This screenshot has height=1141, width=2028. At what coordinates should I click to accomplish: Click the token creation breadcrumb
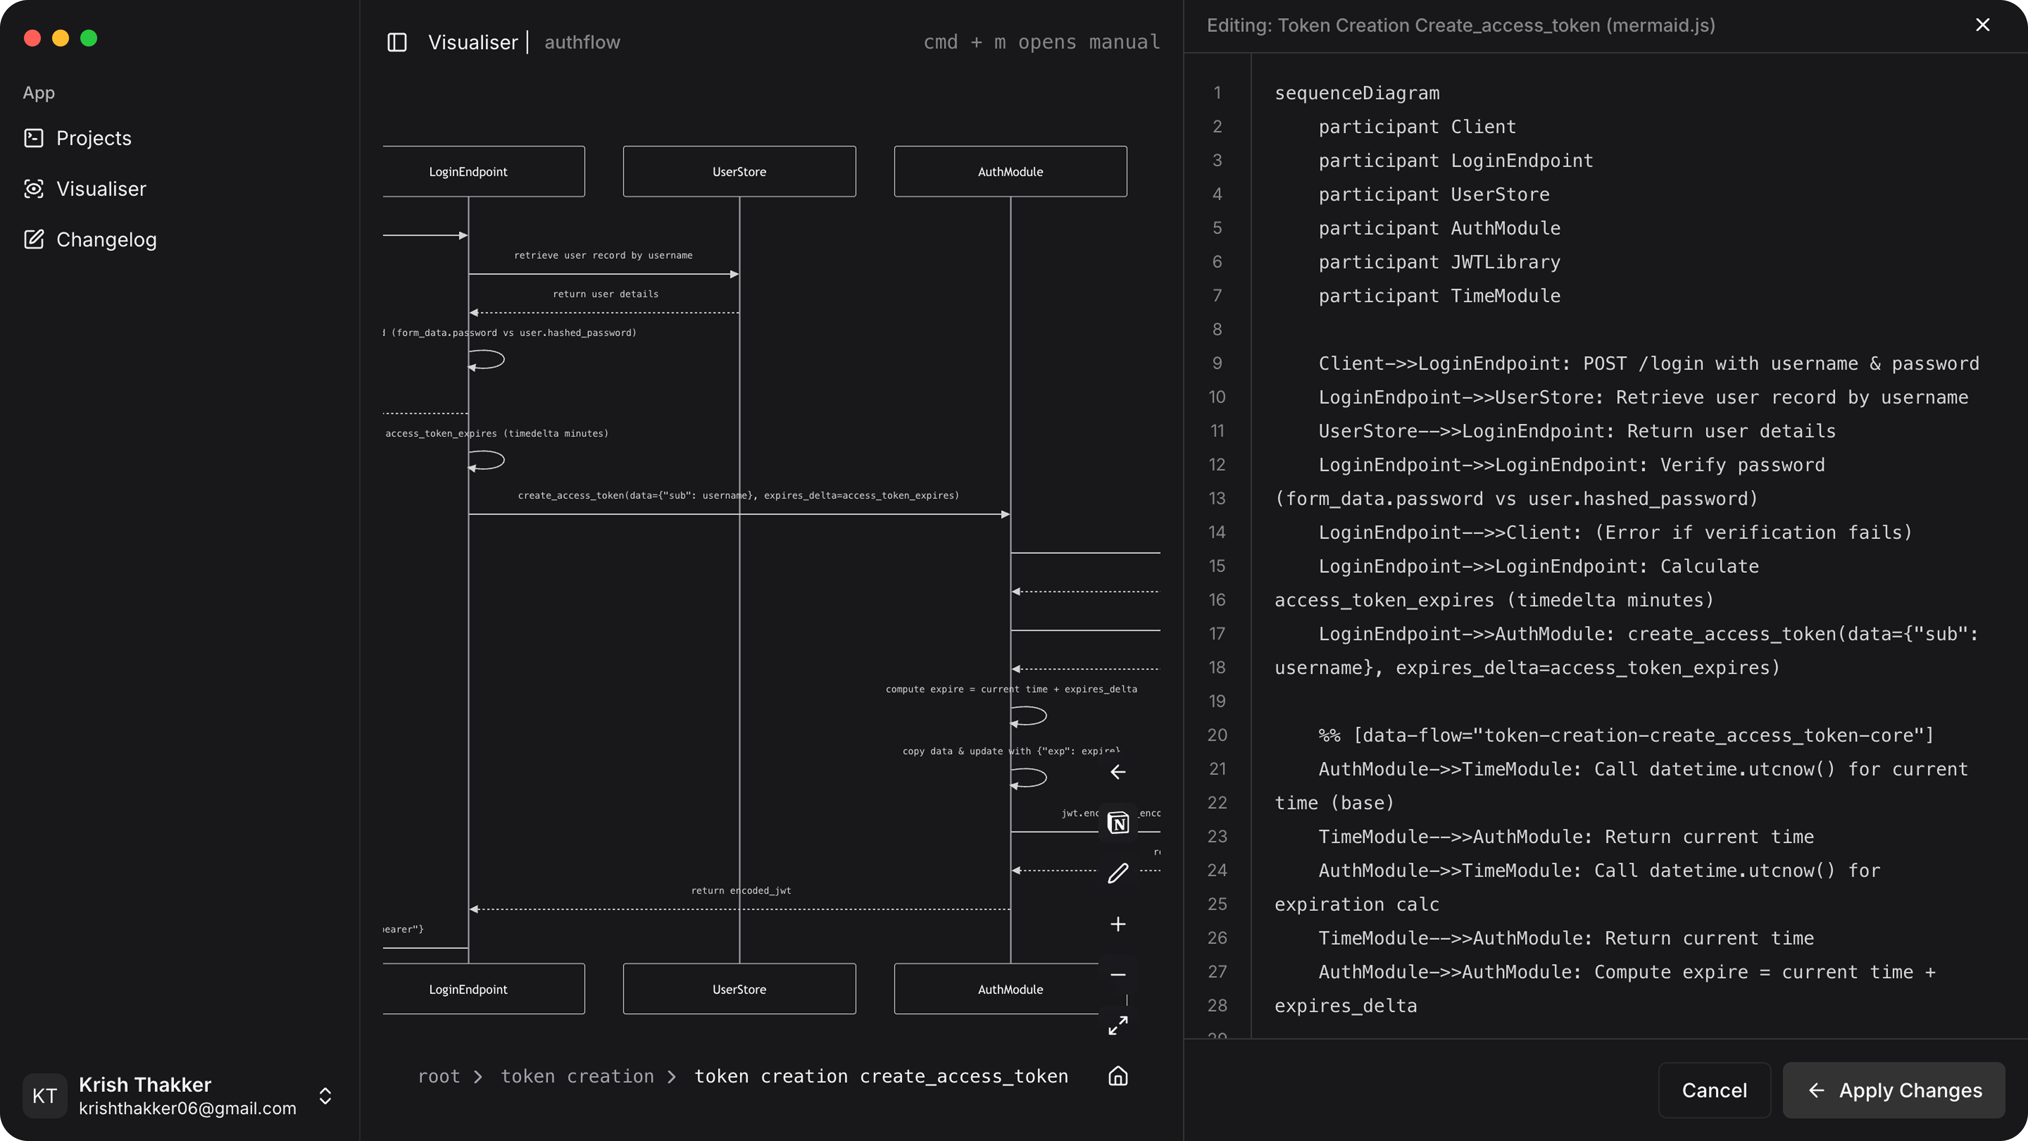tap(577, 1077)
